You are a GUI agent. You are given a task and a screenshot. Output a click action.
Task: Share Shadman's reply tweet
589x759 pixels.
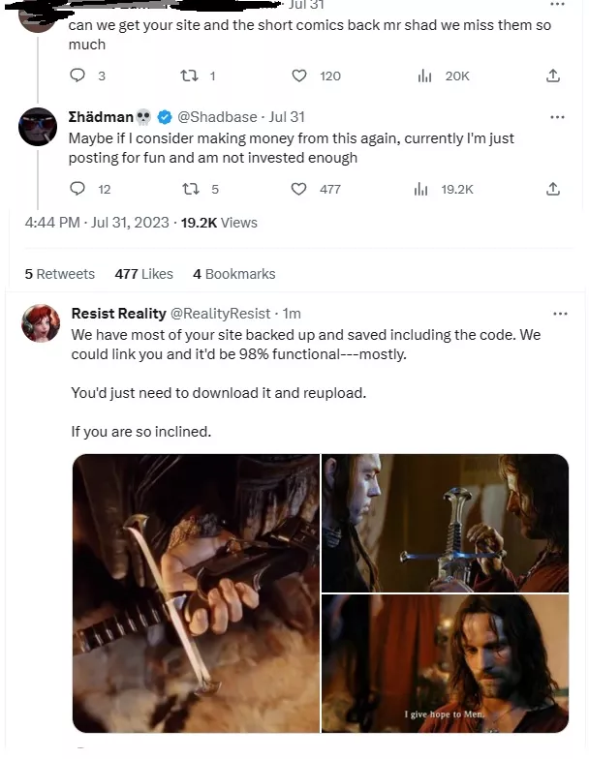click(553, 189)
